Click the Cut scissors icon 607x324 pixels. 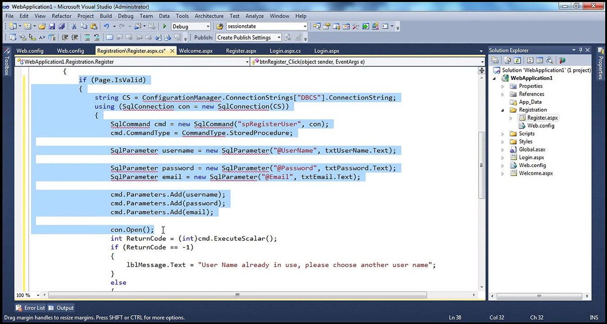(x=74, y=26)
